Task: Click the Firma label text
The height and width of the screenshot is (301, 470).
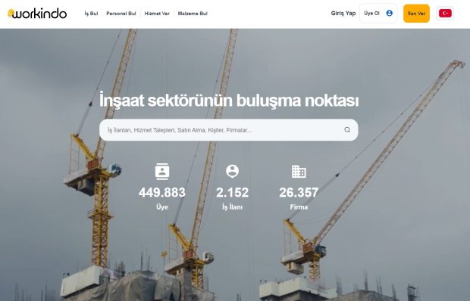Action: pos(299,207)
